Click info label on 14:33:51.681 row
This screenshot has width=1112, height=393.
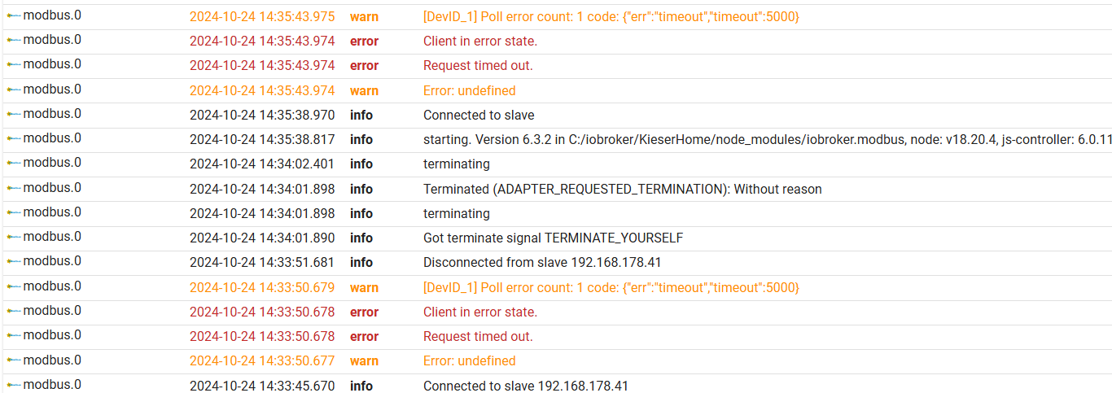(361, 262)
